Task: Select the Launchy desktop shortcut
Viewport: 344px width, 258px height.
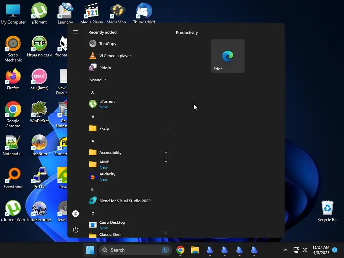Action: coord(65,13)
